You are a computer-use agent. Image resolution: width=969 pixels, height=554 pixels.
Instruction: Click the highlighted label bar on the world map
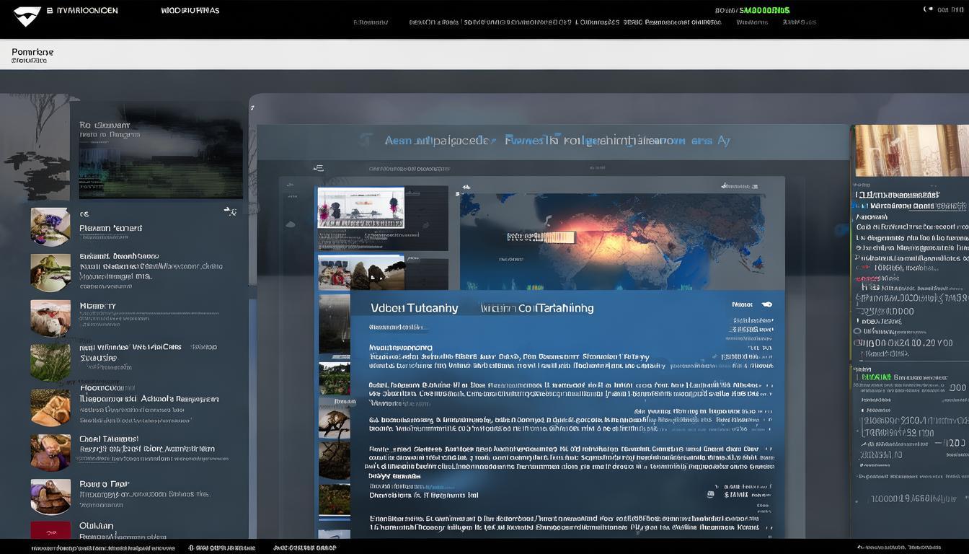click(x=541, y=237)
